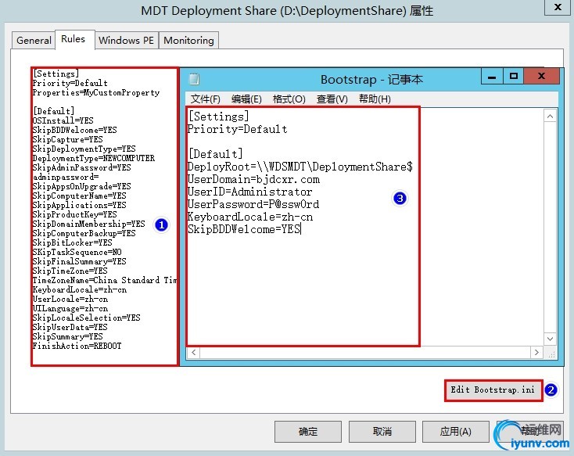Click TimeZoneName=China Standard line

[105, 280]
